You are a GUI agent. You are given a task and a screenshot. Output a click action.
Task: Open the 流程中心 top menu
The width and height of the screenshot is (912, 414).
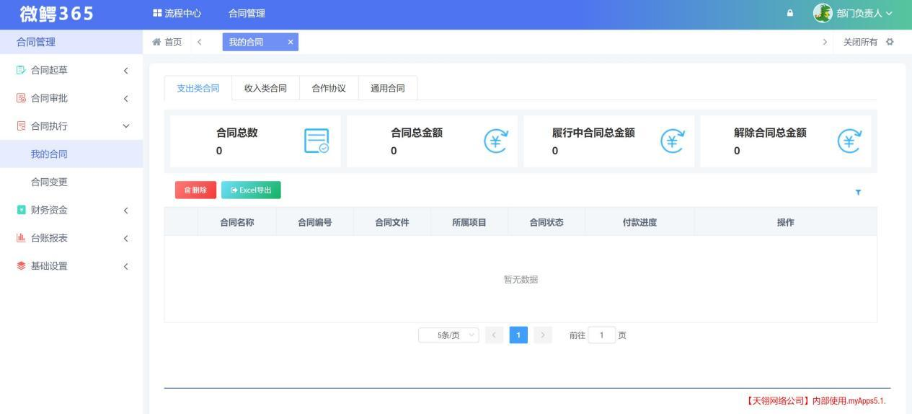[177, 13]
